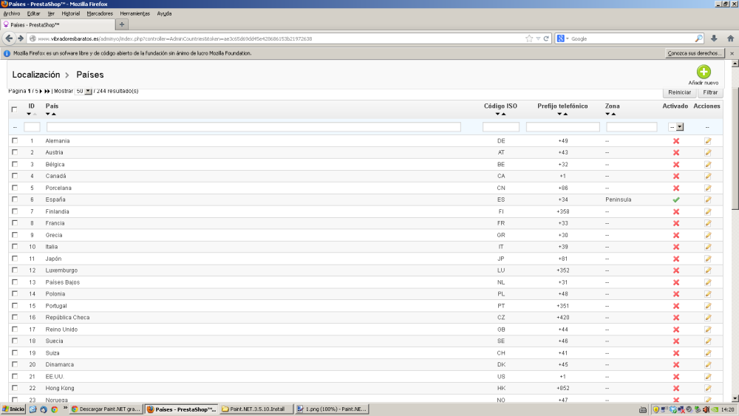
Task: Select the Países - PrestaShop browser tab
Action: (58, 24)
